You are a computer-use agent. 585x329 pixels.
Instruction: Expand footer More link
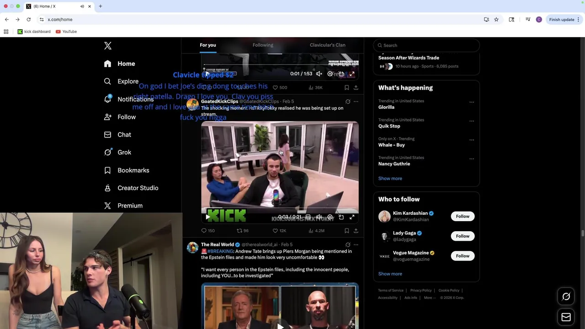coord(429,298)
